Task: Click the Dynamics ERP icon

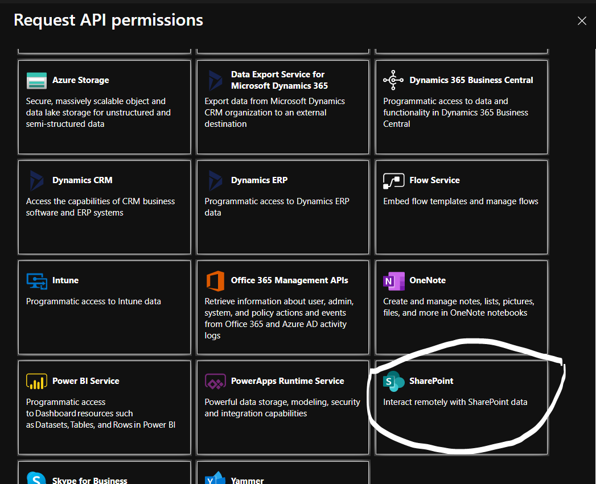Action: pos(215,180)
